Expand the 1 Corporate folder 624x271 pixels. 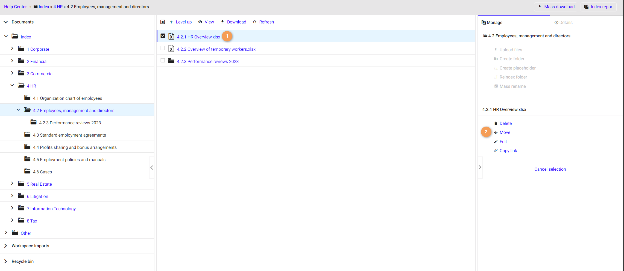[12, 49]
